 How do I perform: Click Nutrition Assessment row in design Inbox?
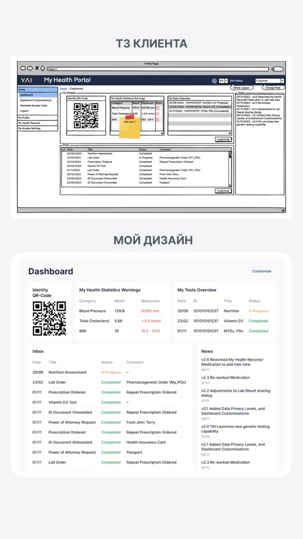point(110,372)
